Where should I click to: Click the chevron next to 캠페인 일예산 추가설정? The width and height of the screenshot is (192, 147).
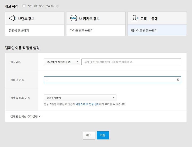40,116
